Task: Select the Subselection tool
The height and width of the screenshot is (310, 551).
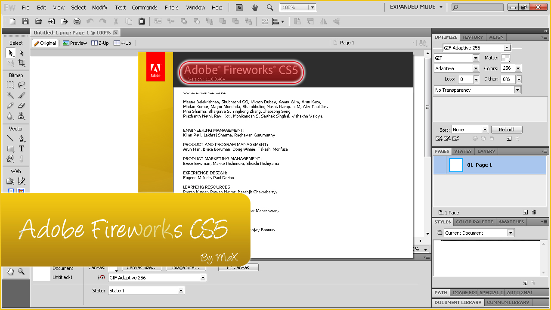Action: (22, 53)
